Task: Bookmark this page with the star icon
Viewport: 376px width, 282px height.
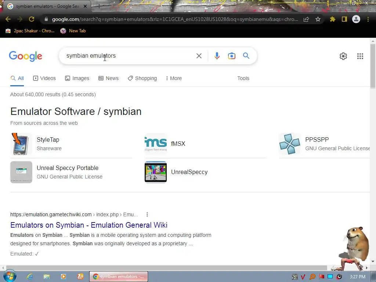Action: (318, 19)
